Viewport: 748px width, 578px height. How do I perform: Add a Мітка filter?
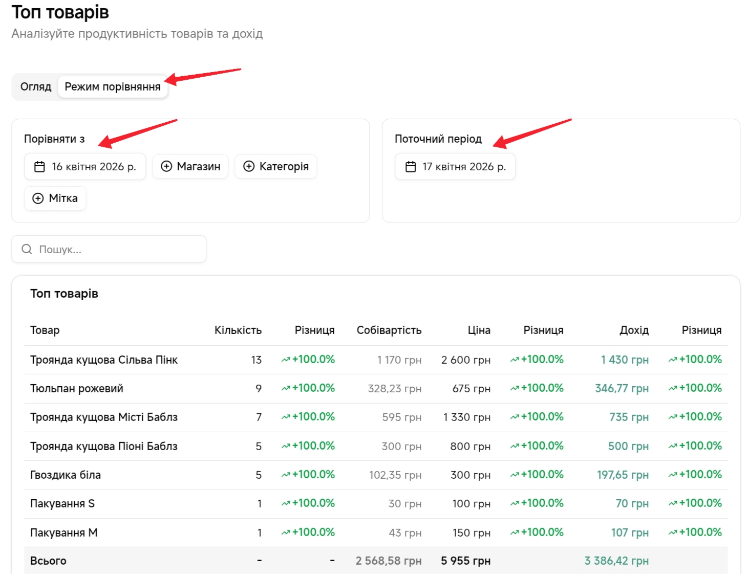(x=55, y=198)
